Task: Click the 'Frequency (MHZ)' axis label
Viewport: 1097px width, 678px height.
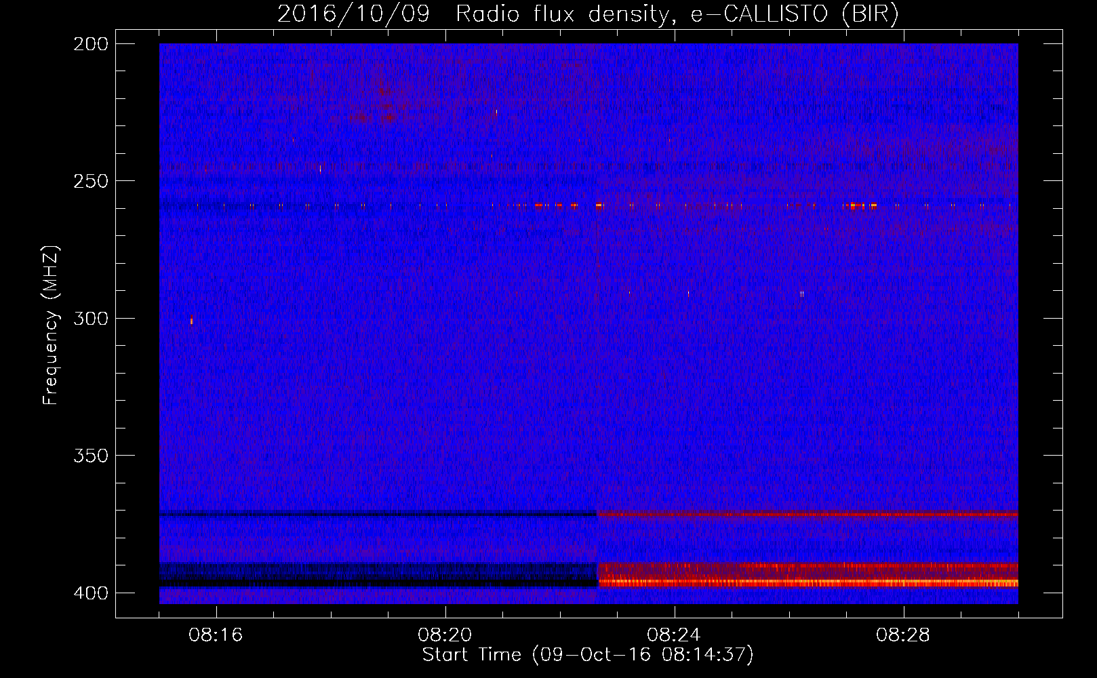Action: (51, 325)
